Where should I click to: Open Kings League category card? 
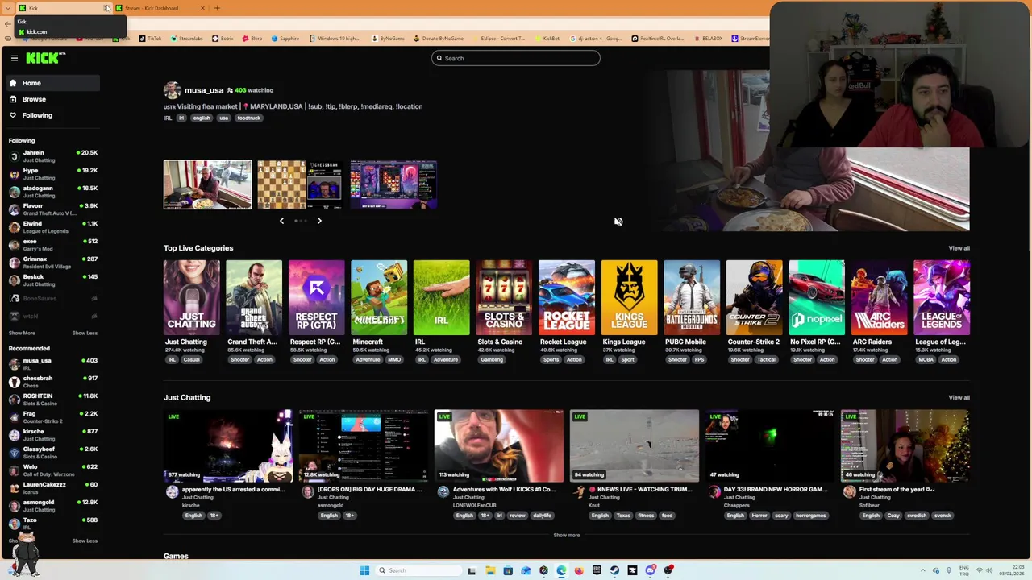629,297
